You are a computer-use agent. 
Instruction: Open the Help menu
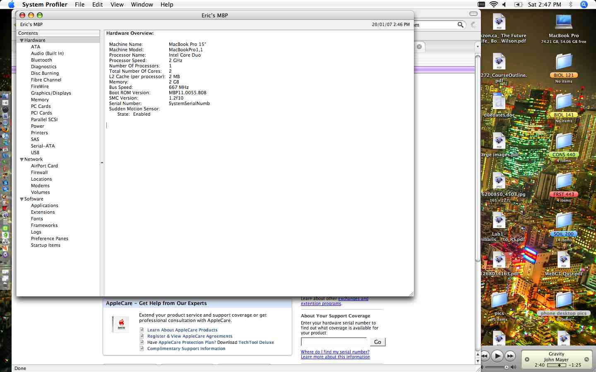(167, 5)
